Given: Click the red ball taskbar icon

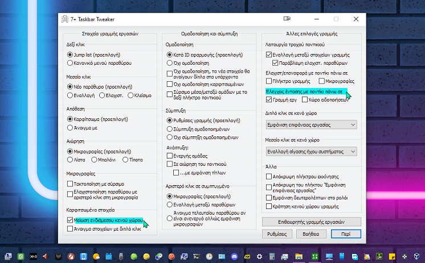Looking at the screenshot, I should tap(171, 257).
